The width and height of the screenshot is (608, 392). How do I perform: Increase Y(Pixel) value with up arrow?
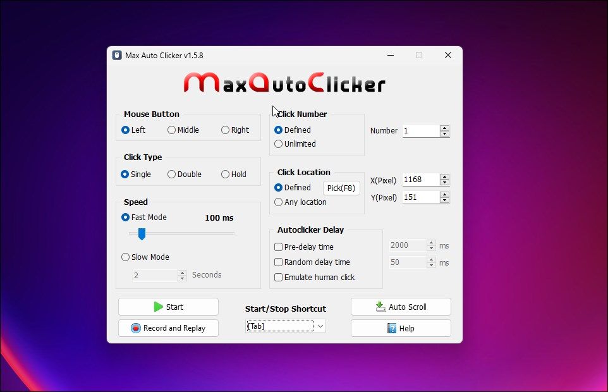tap(445, 195)
